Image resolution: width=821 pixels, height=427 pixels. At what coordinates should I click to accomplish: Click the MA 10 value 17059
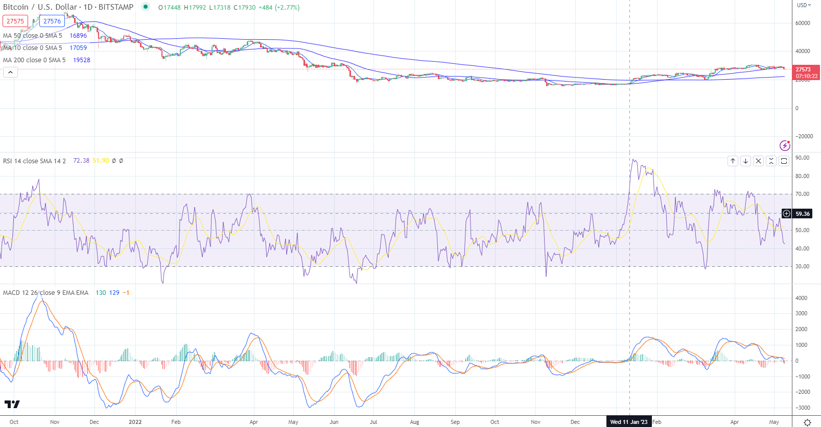(x=78, y=48)
